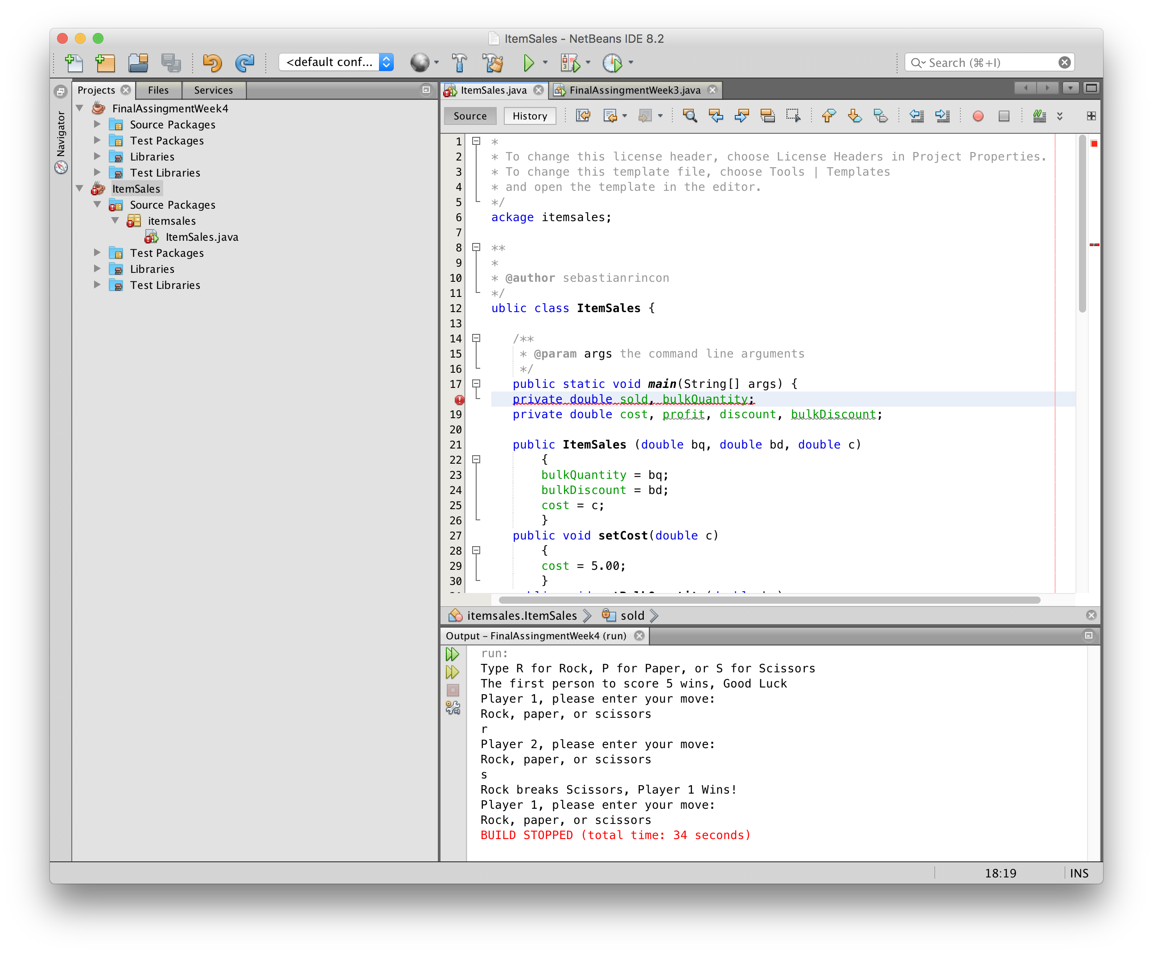The height and width of the screenshot is (955, 1153).
Task: Select ItemSales.java in the project tree
Action: point(202,237)
